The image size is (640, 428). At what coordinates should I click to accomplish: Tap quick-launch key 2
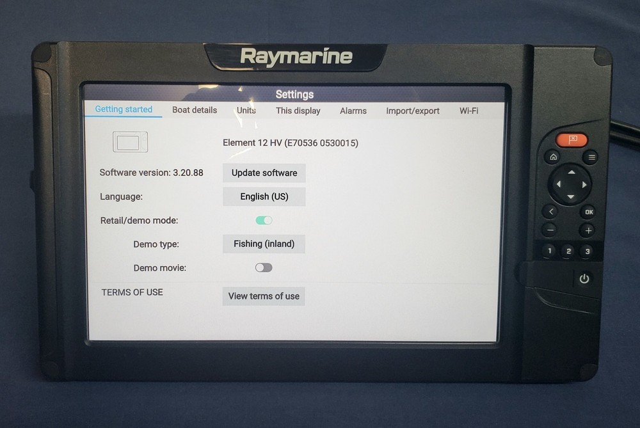tap(568, 251)
